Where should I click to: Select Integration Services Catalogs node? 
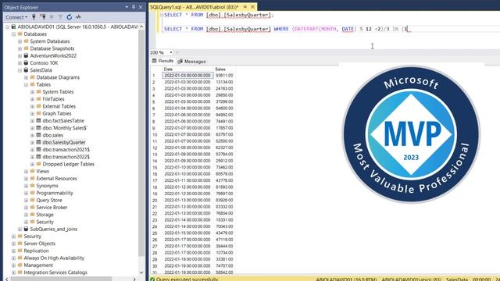(55, 272)
